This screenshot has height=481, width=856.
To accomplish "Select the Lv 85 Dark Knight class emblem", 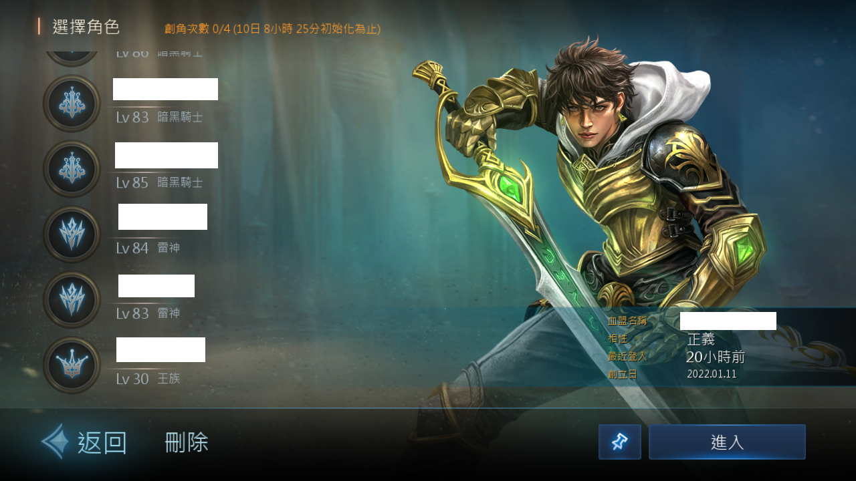I will 72,169.
